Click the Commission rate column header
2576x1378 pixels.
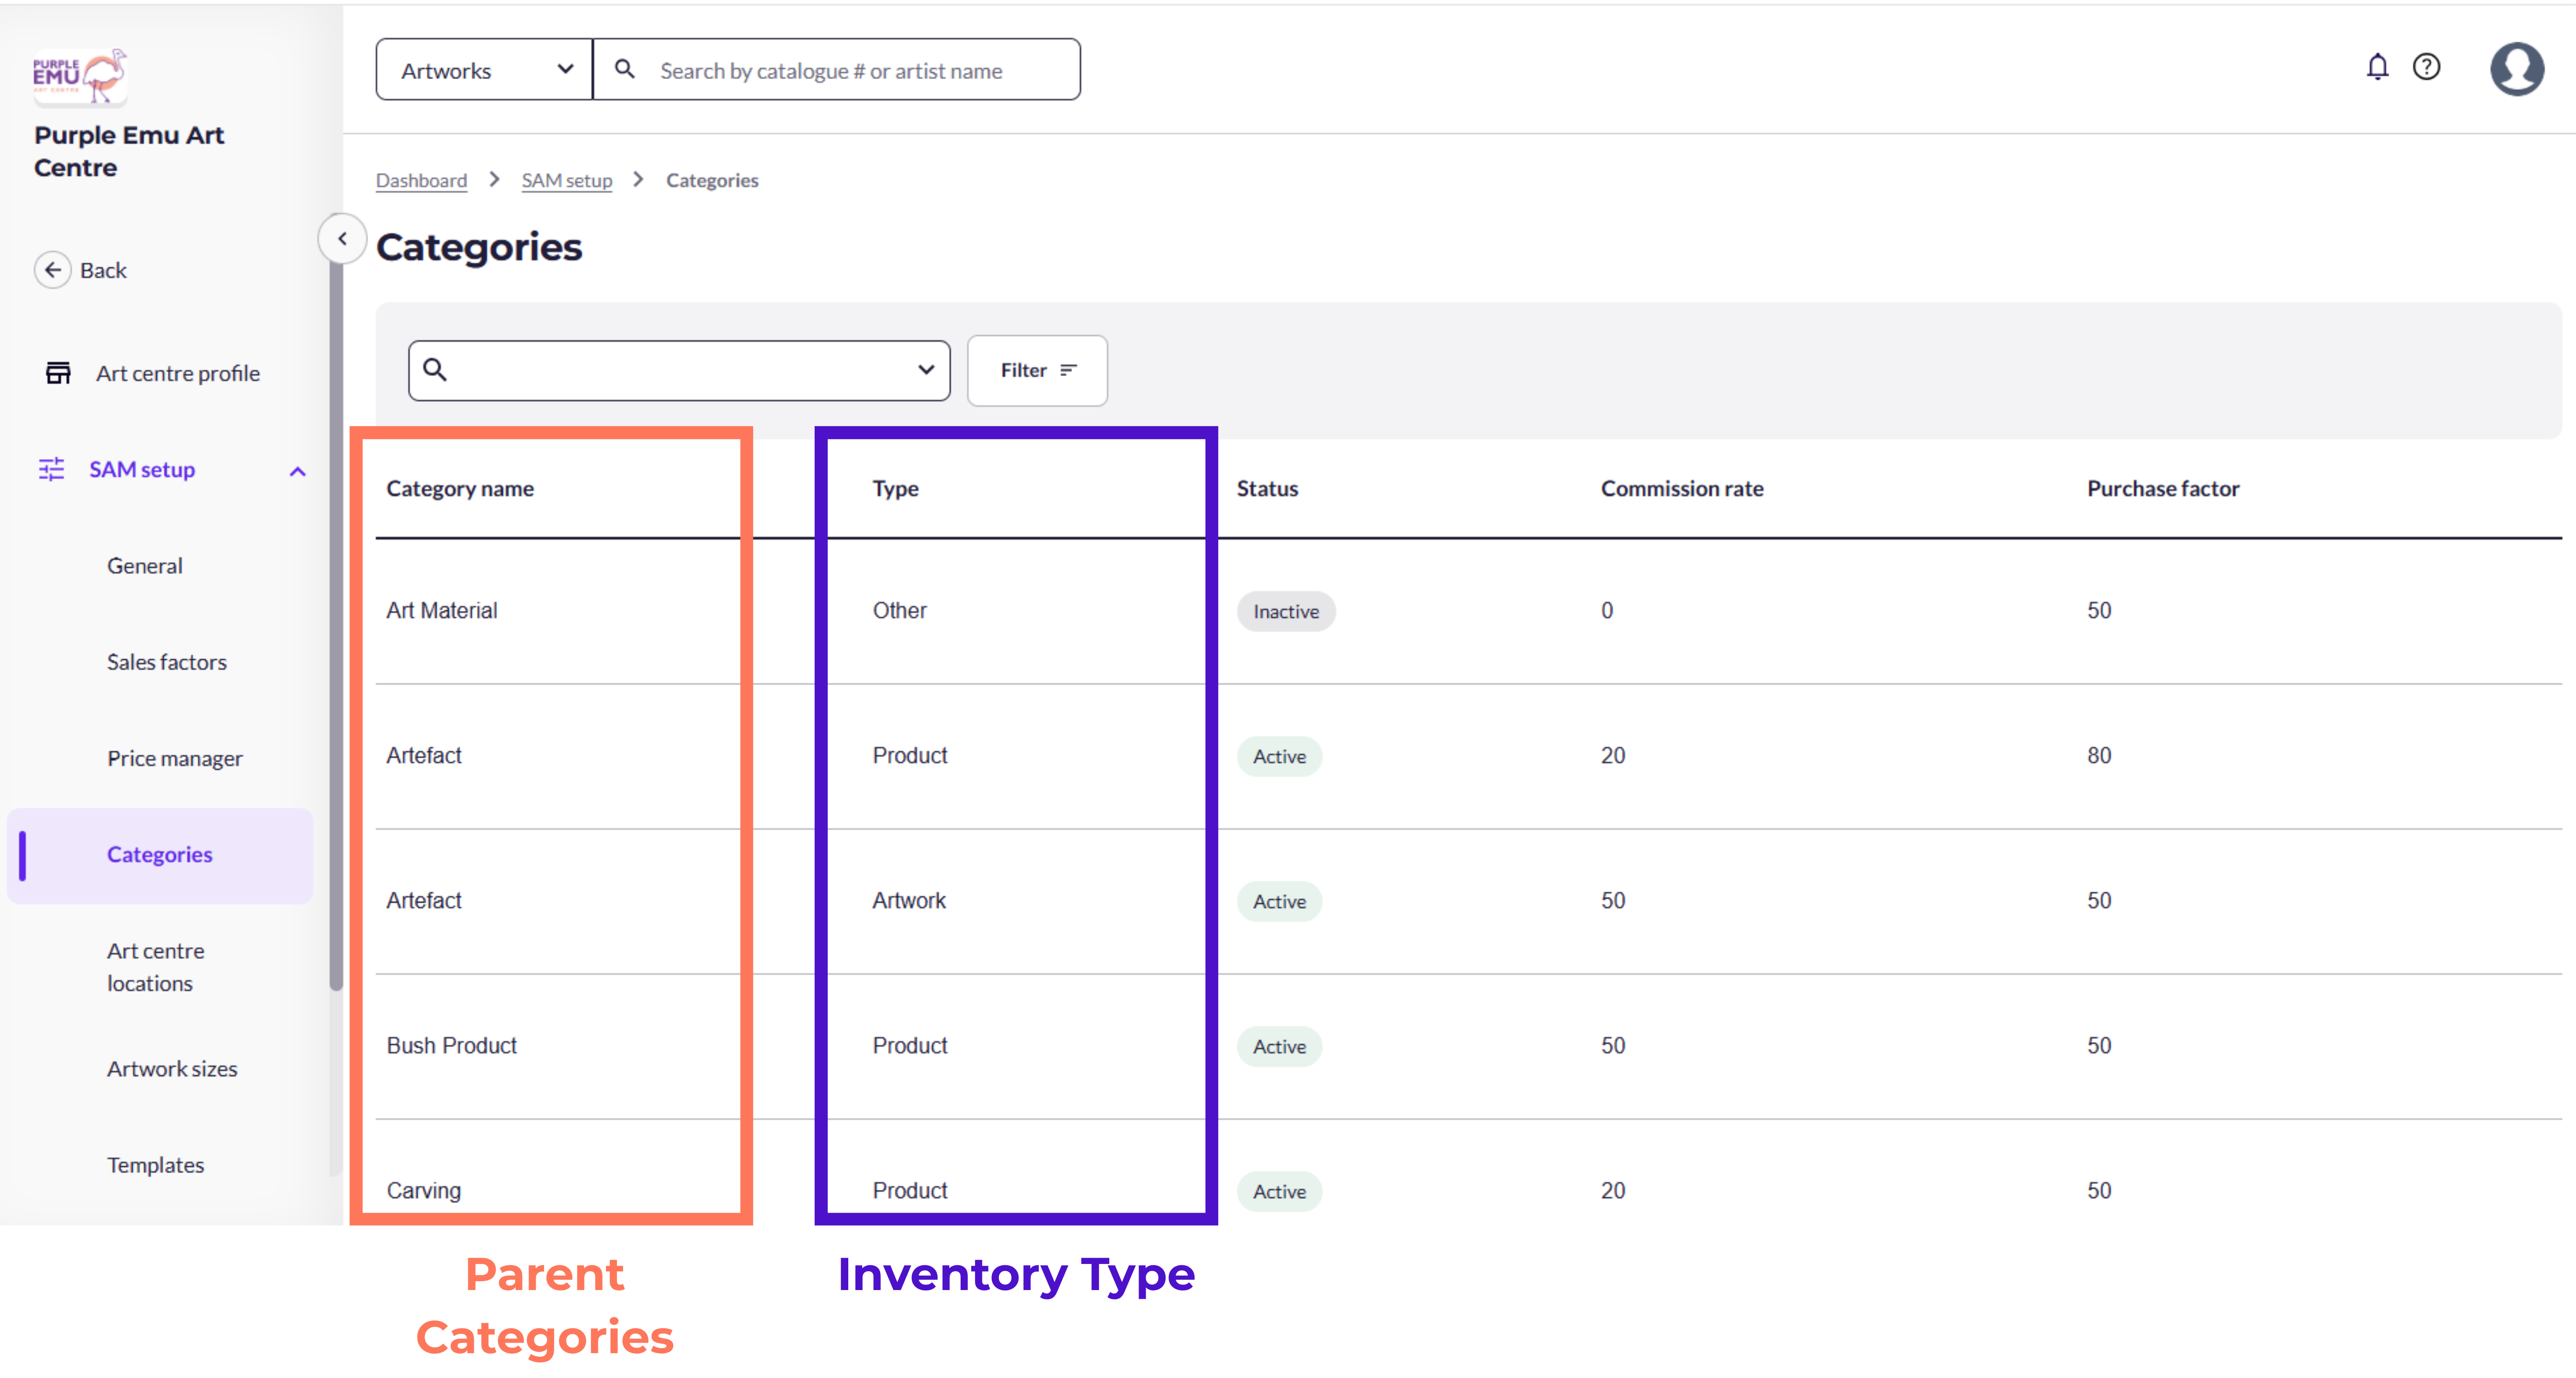click(1682, 489)
